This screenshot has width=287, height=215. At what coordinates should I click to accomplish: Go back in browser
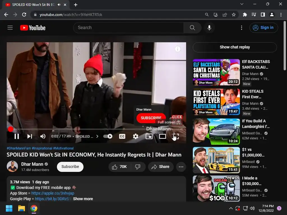tap(6, 15)
